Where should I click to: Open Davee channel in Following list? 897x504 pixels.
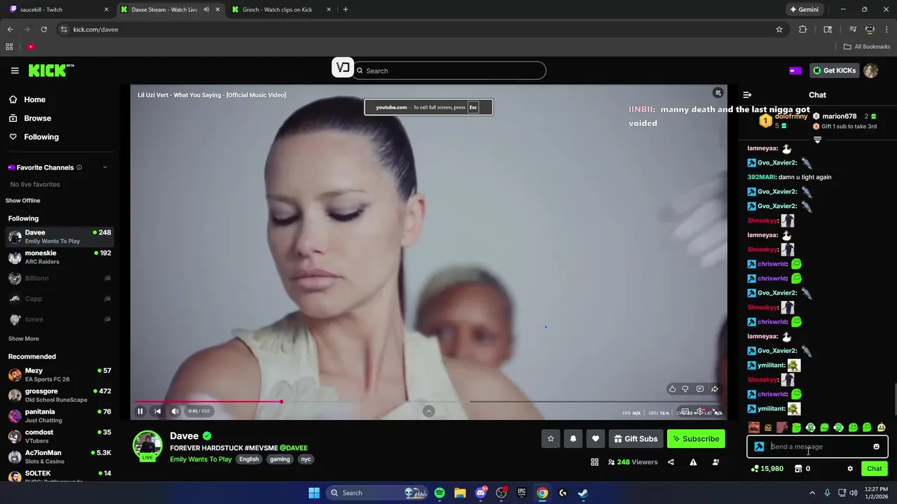tap(60, 237)
